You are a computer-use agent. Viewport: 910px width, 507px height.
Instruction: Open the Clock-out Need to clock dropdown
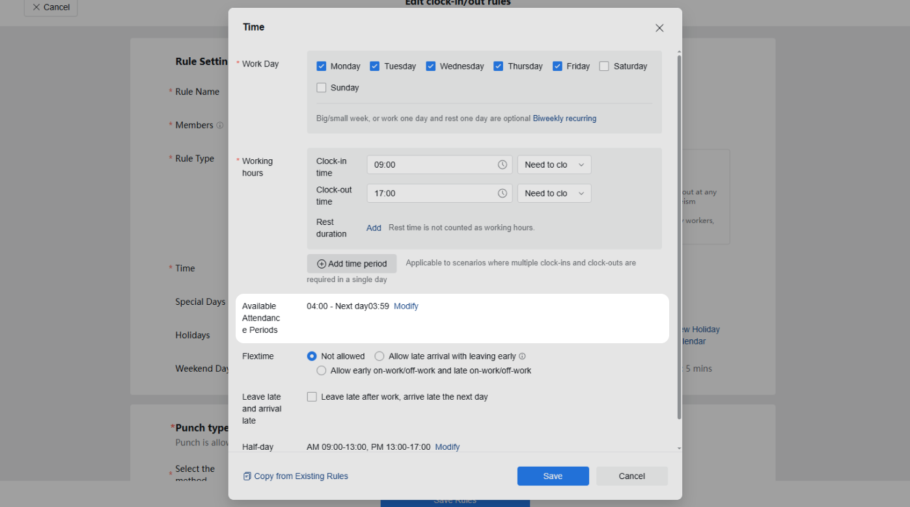click(555, 194)
